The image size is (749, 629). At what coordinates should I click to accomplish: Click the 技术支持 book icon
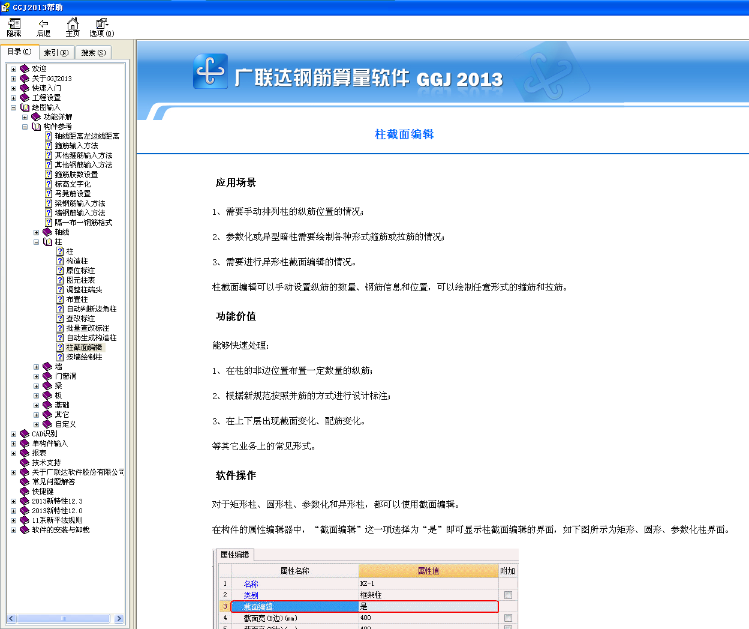pyautogui.click(x=25, y=463)
